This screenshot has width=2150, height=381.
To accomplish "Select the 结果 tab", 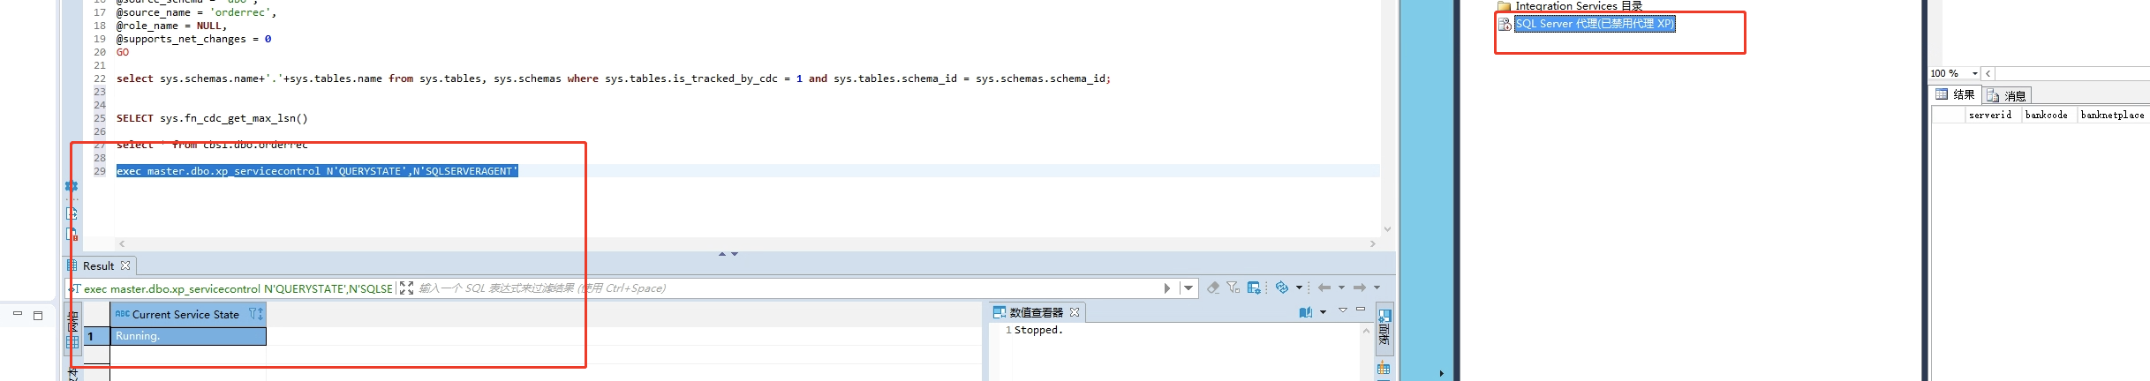I will click(1955, 95).
